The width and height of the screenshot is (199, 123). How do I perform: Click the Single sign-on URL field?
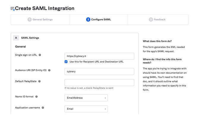[x=99, y=56]
